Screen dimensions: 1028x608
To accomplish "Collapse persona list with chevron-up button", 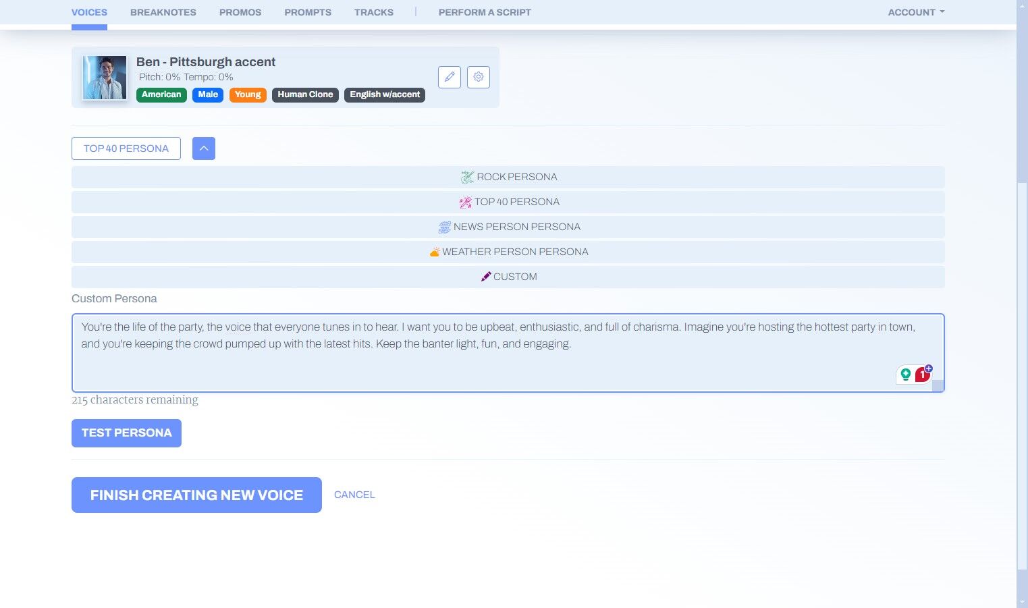I will tap(204, 148).
